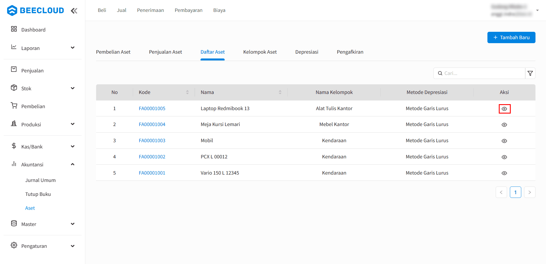Click 'Alat Tulis Kantor' group cell
The height and width of the screenshot is (264, 546).
(x=334, y=108)
